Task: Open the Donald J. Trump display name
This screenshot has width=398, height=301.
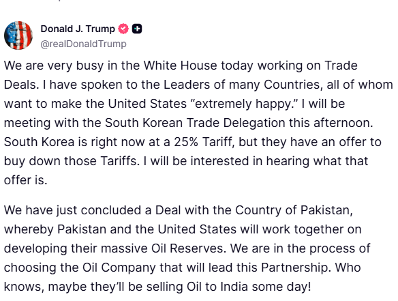Action: pos(78,29)
